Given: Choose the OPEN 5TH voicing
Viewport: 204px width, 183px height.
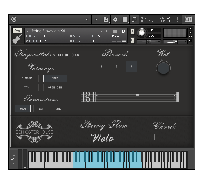Looking at the screenshot, I should coord(55,87).
